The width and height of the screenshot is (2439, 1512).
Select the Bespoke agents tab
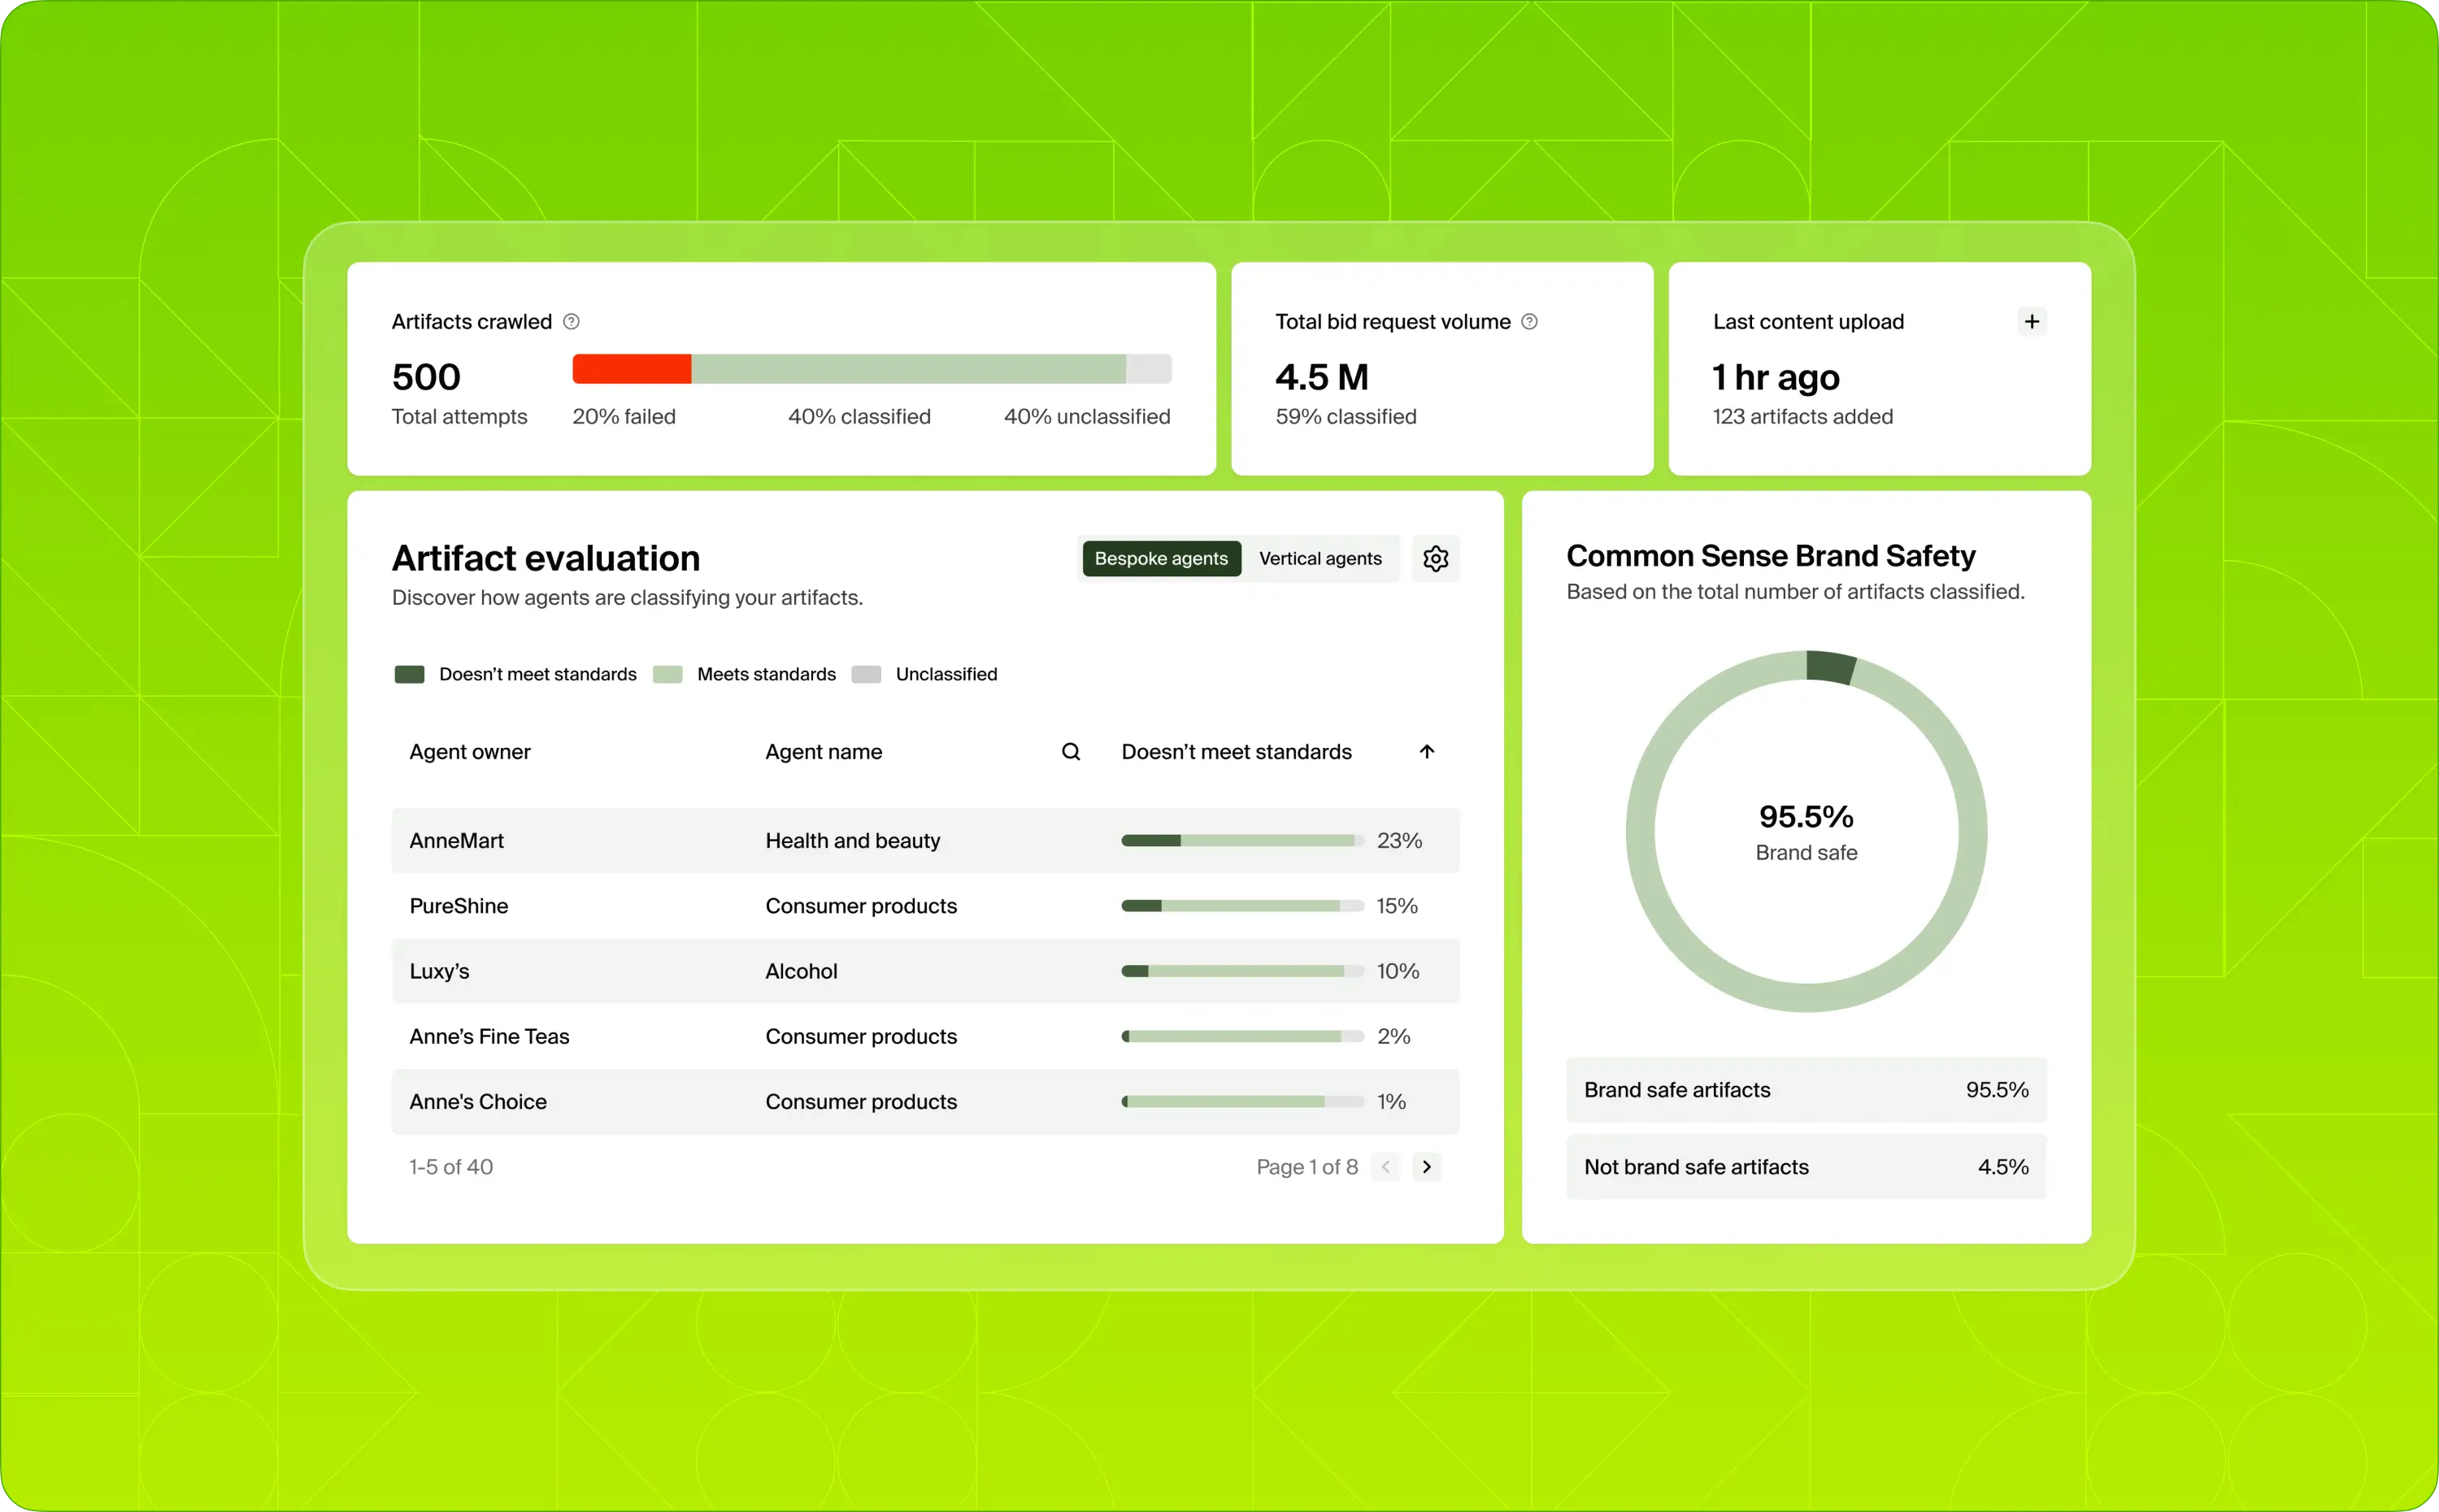click(x=1161, y=558)
